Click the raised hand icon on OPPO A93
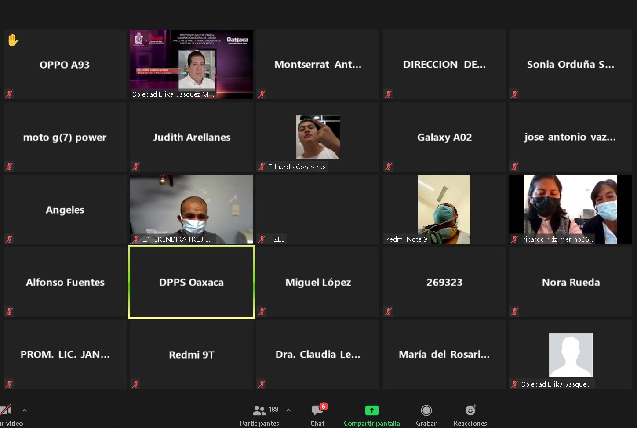The width and height of the screenshot is (637, 428). tap(13, 40)
